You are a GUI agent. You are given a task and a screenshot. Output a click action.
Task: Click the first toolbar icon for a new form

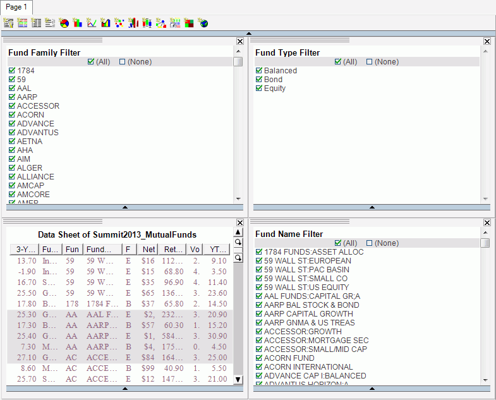8,23
